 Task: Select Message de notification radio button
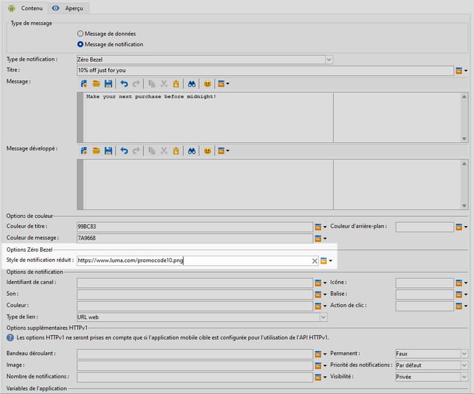click(x=80, y=44)
